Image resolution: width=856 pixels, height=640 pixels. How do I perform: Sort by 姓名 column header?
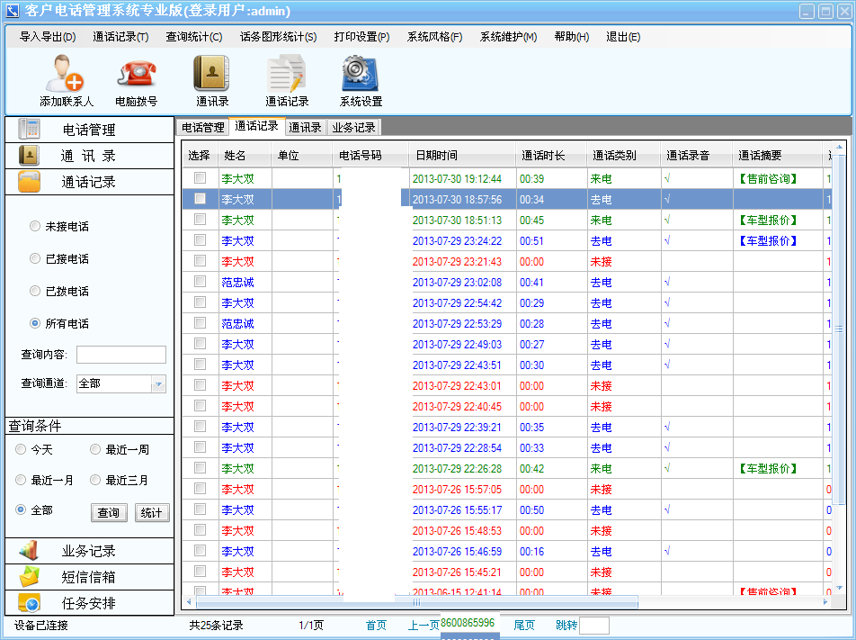(x=245, y=156)
